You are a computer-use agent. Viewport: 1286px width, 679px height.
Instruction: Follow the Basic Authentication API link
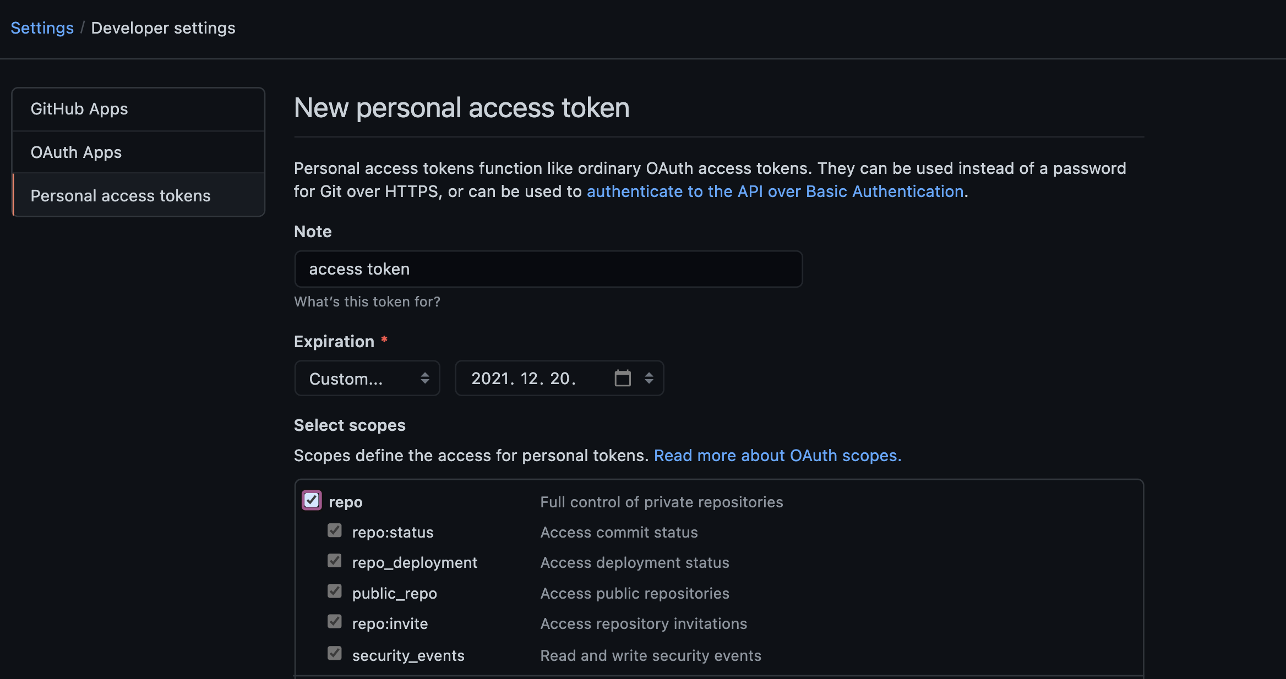(775, 191)
